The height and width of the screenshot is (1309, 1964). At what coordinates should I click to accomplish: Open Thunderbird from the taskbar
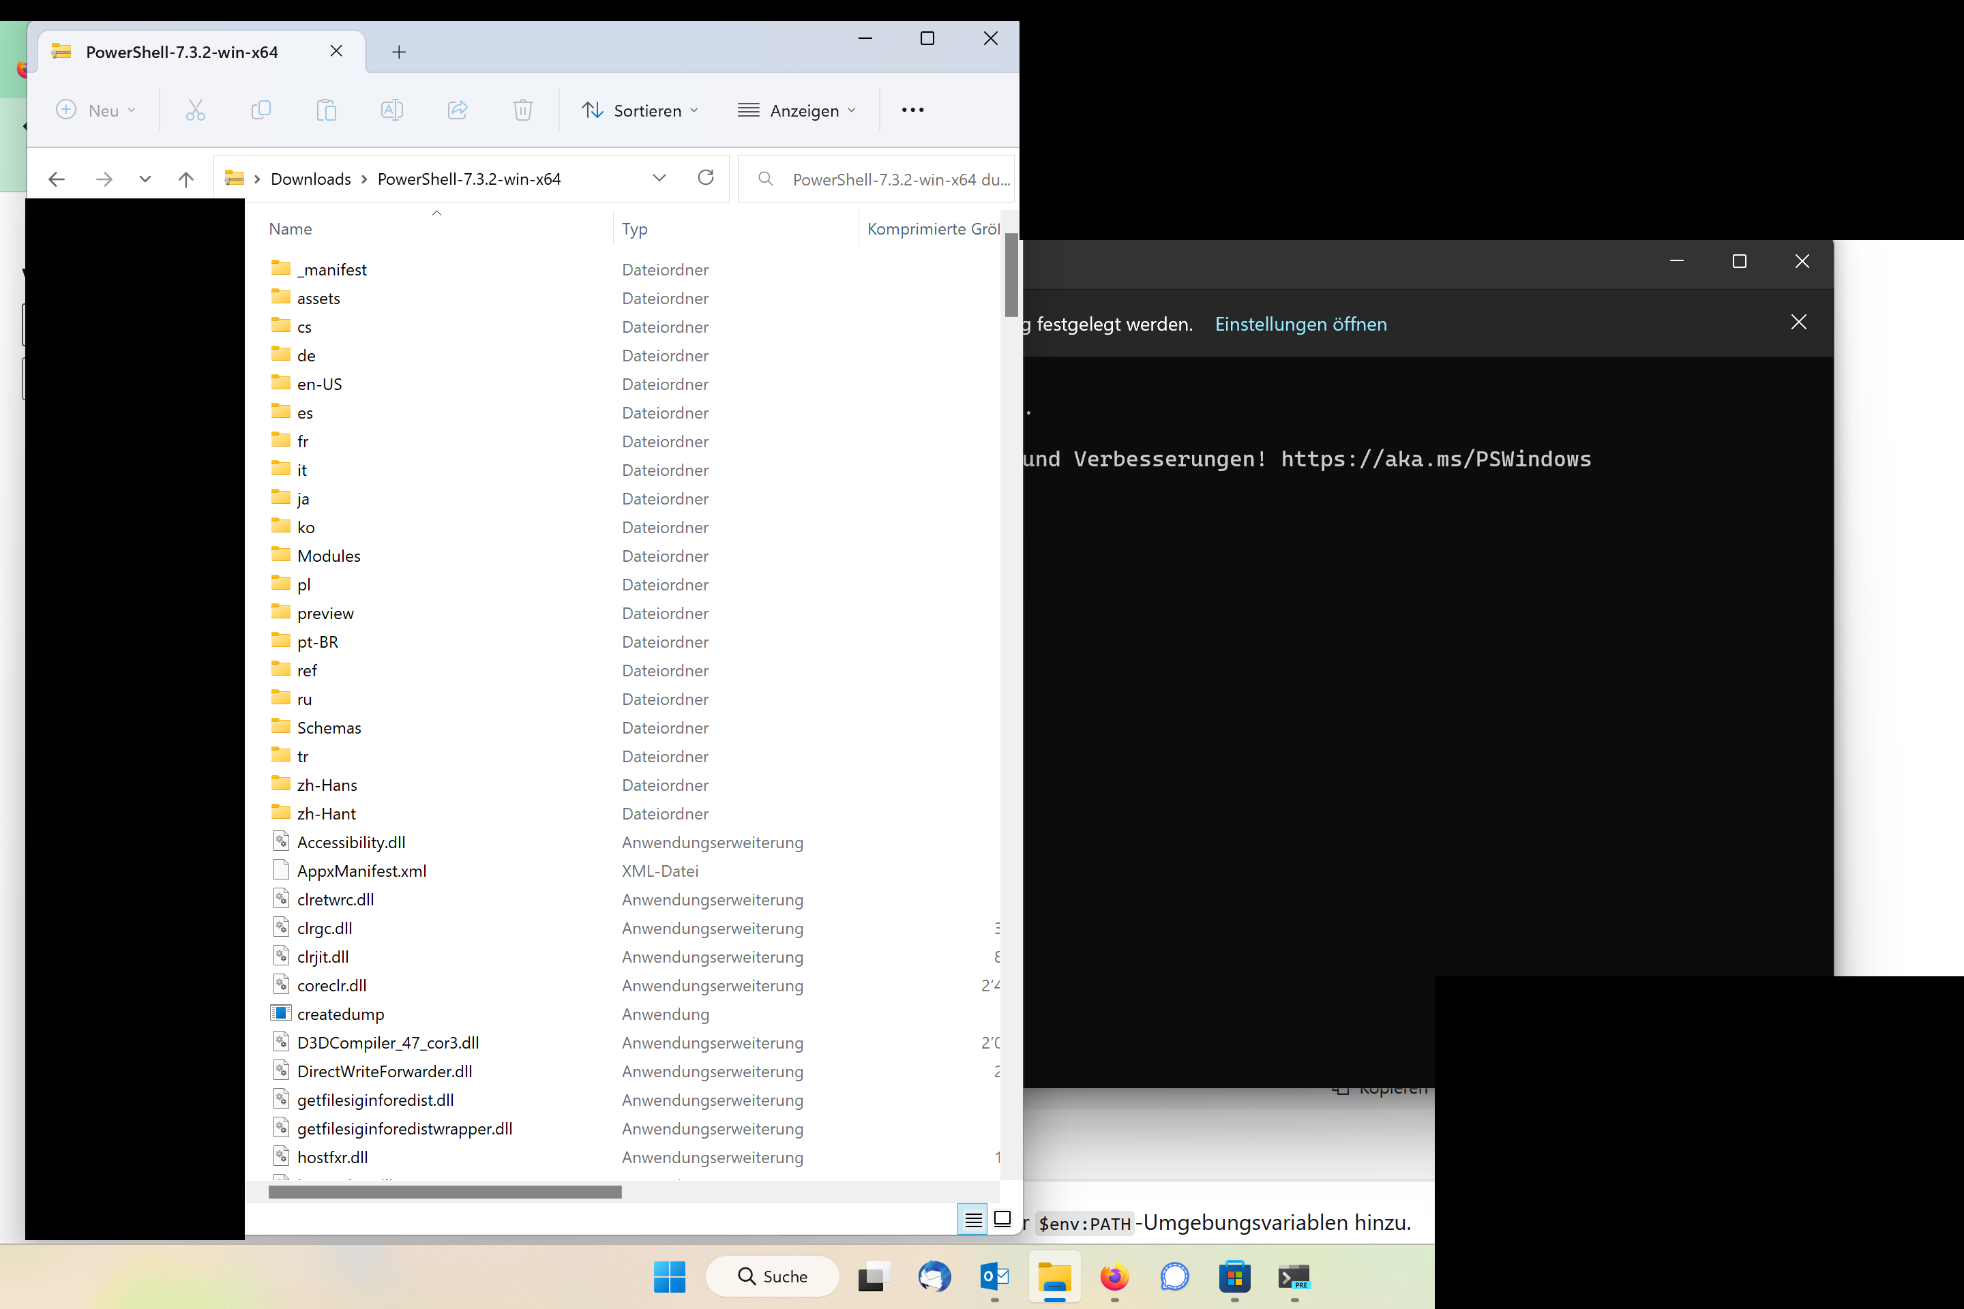click(x=934, y=1276)
